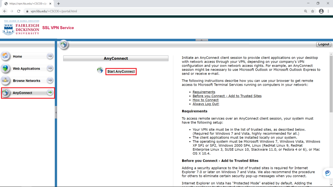Click the browser address bar URL
Viewport: 333px width, 187px height.
click(x=54, y=11)
